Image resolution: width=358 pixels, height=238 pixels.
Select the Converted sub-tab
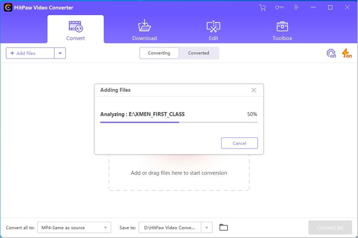[199, 53]
